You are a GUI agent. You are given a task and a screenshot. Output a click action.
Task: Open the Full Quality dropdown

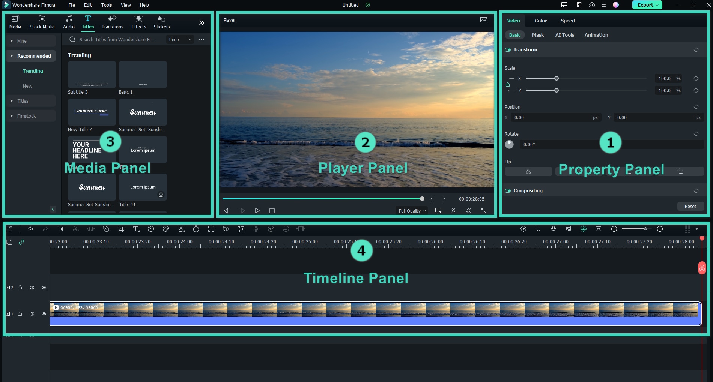tap(412, 211)
